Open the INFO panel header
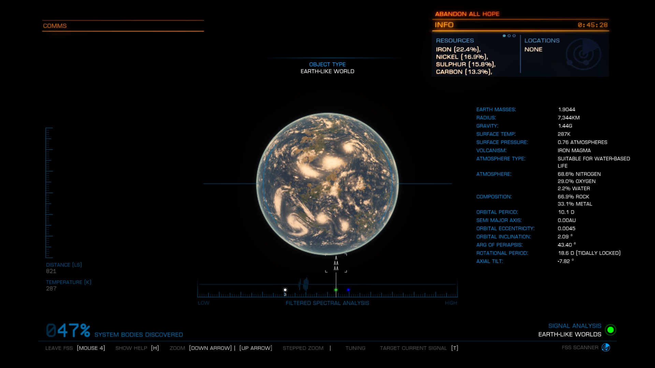Image resolution: width=655 pixels, height=368 pixels. [520, 25]
